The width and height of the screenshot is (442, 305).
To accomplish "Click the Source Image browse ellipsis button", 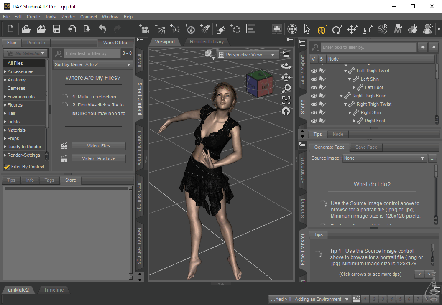I will pyautogui.click(x=432, y=158).
